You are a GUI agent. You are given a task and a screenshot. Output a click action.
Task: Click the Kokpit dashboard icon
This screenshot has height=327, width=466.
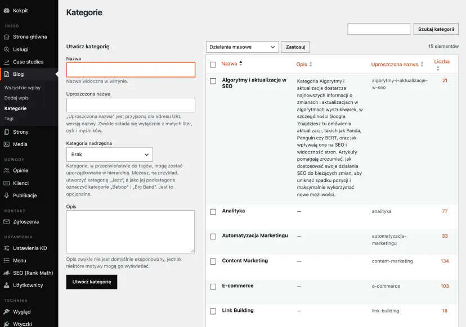[x=7, y=10]
